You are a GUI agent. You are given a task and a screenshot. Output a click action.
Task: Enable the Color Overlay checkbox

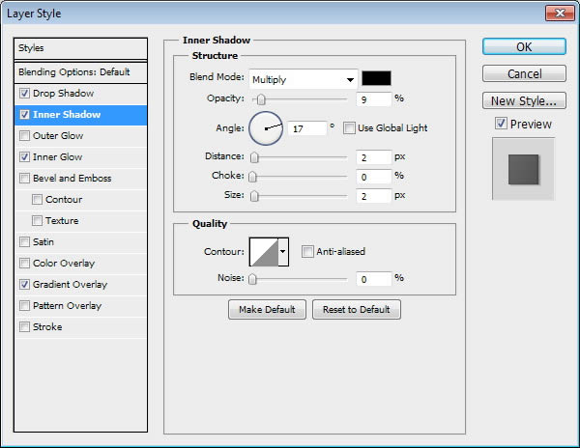(x=24, y=263)
